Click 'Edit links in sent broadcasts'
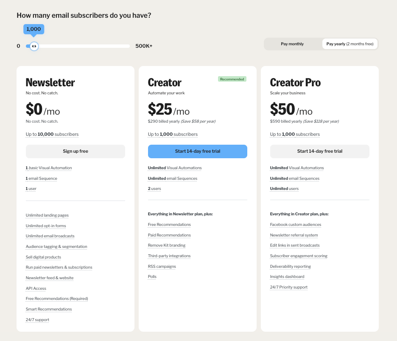Screen dimensions: 397x341 (x=295, y=245)
